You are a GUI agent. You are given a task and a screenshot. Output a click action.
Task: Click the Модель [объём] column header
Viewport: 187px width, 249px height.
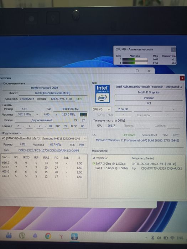[x=143, y=158]
